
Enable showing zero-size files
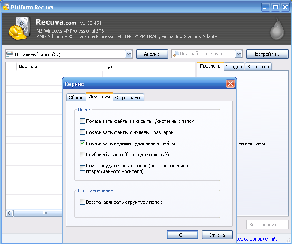point(82,132)
